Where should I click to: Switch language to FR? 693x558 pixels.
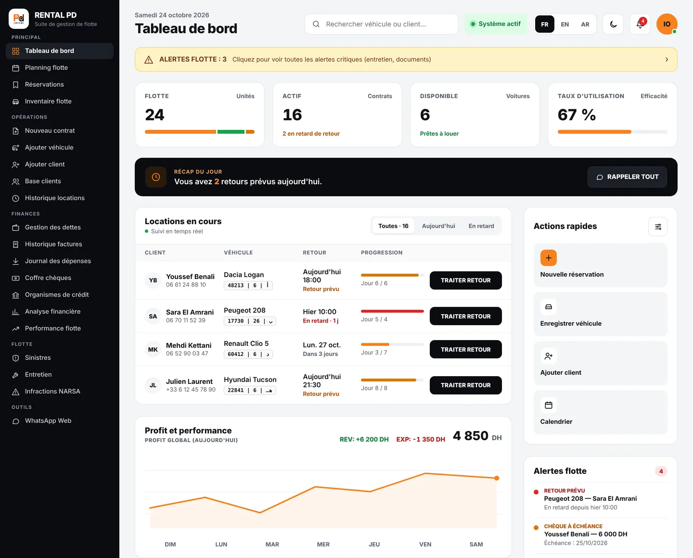point(545,24)
